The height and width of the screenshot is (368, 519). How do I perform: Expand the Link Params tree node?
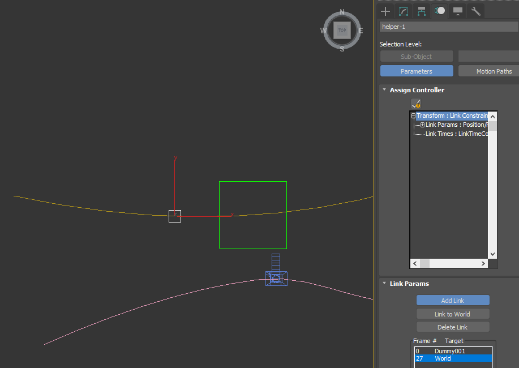pos(422,125)
